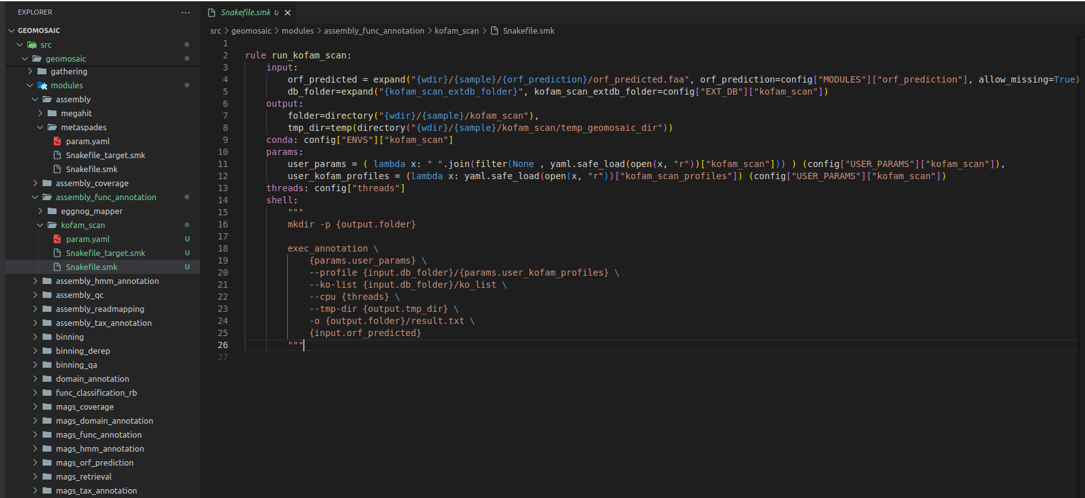The image size is (1085, 498).
Task: Click 'threads: config["threads"]' code line
Action: coord(336,188)
